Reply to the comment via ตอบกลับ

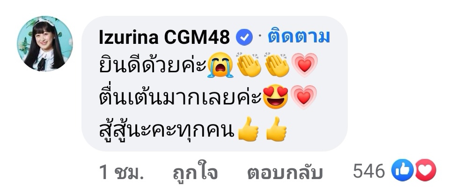pyautogui.click(x=285, y=173)
